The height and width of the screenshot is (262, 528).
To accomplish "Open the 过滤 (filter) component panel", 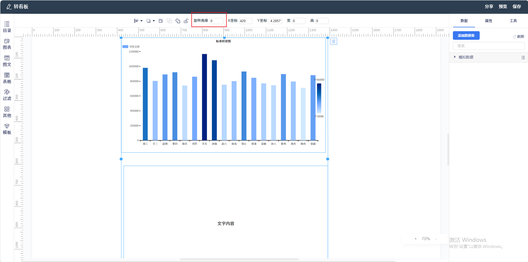I will [x=7, y=95].
